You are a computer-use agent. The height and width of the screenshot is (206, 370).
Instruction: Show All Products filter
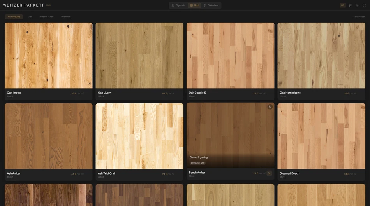(x=14, y=17)
